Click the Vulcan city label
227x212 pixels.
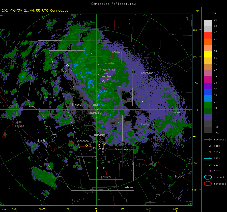pyautogui.click(x=128, y=187)
